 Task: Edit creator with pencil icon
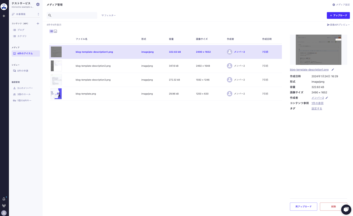(x=327, y=98)
